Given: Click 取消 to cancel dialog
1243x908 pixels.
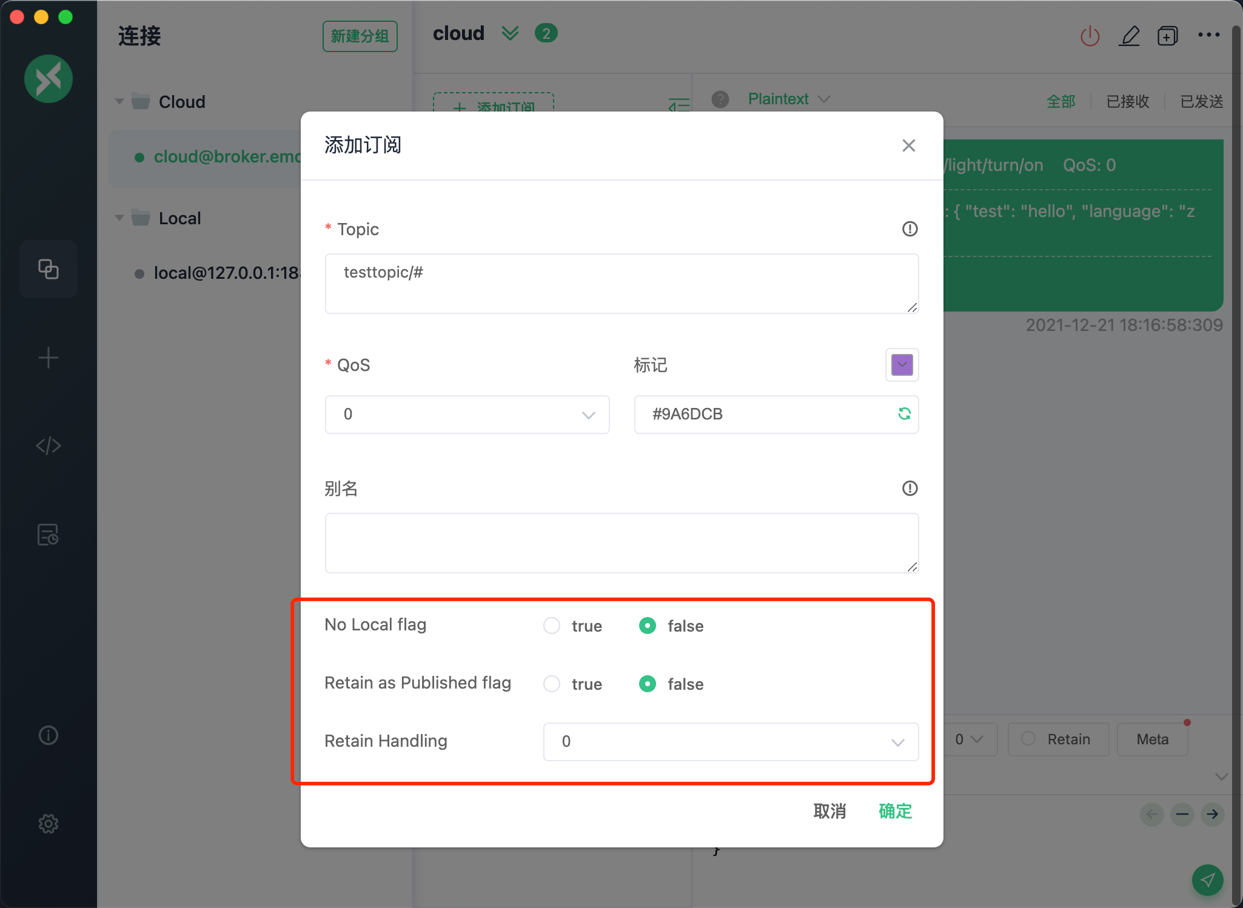Looking at the screenshot, I should [x=832, y=812].
